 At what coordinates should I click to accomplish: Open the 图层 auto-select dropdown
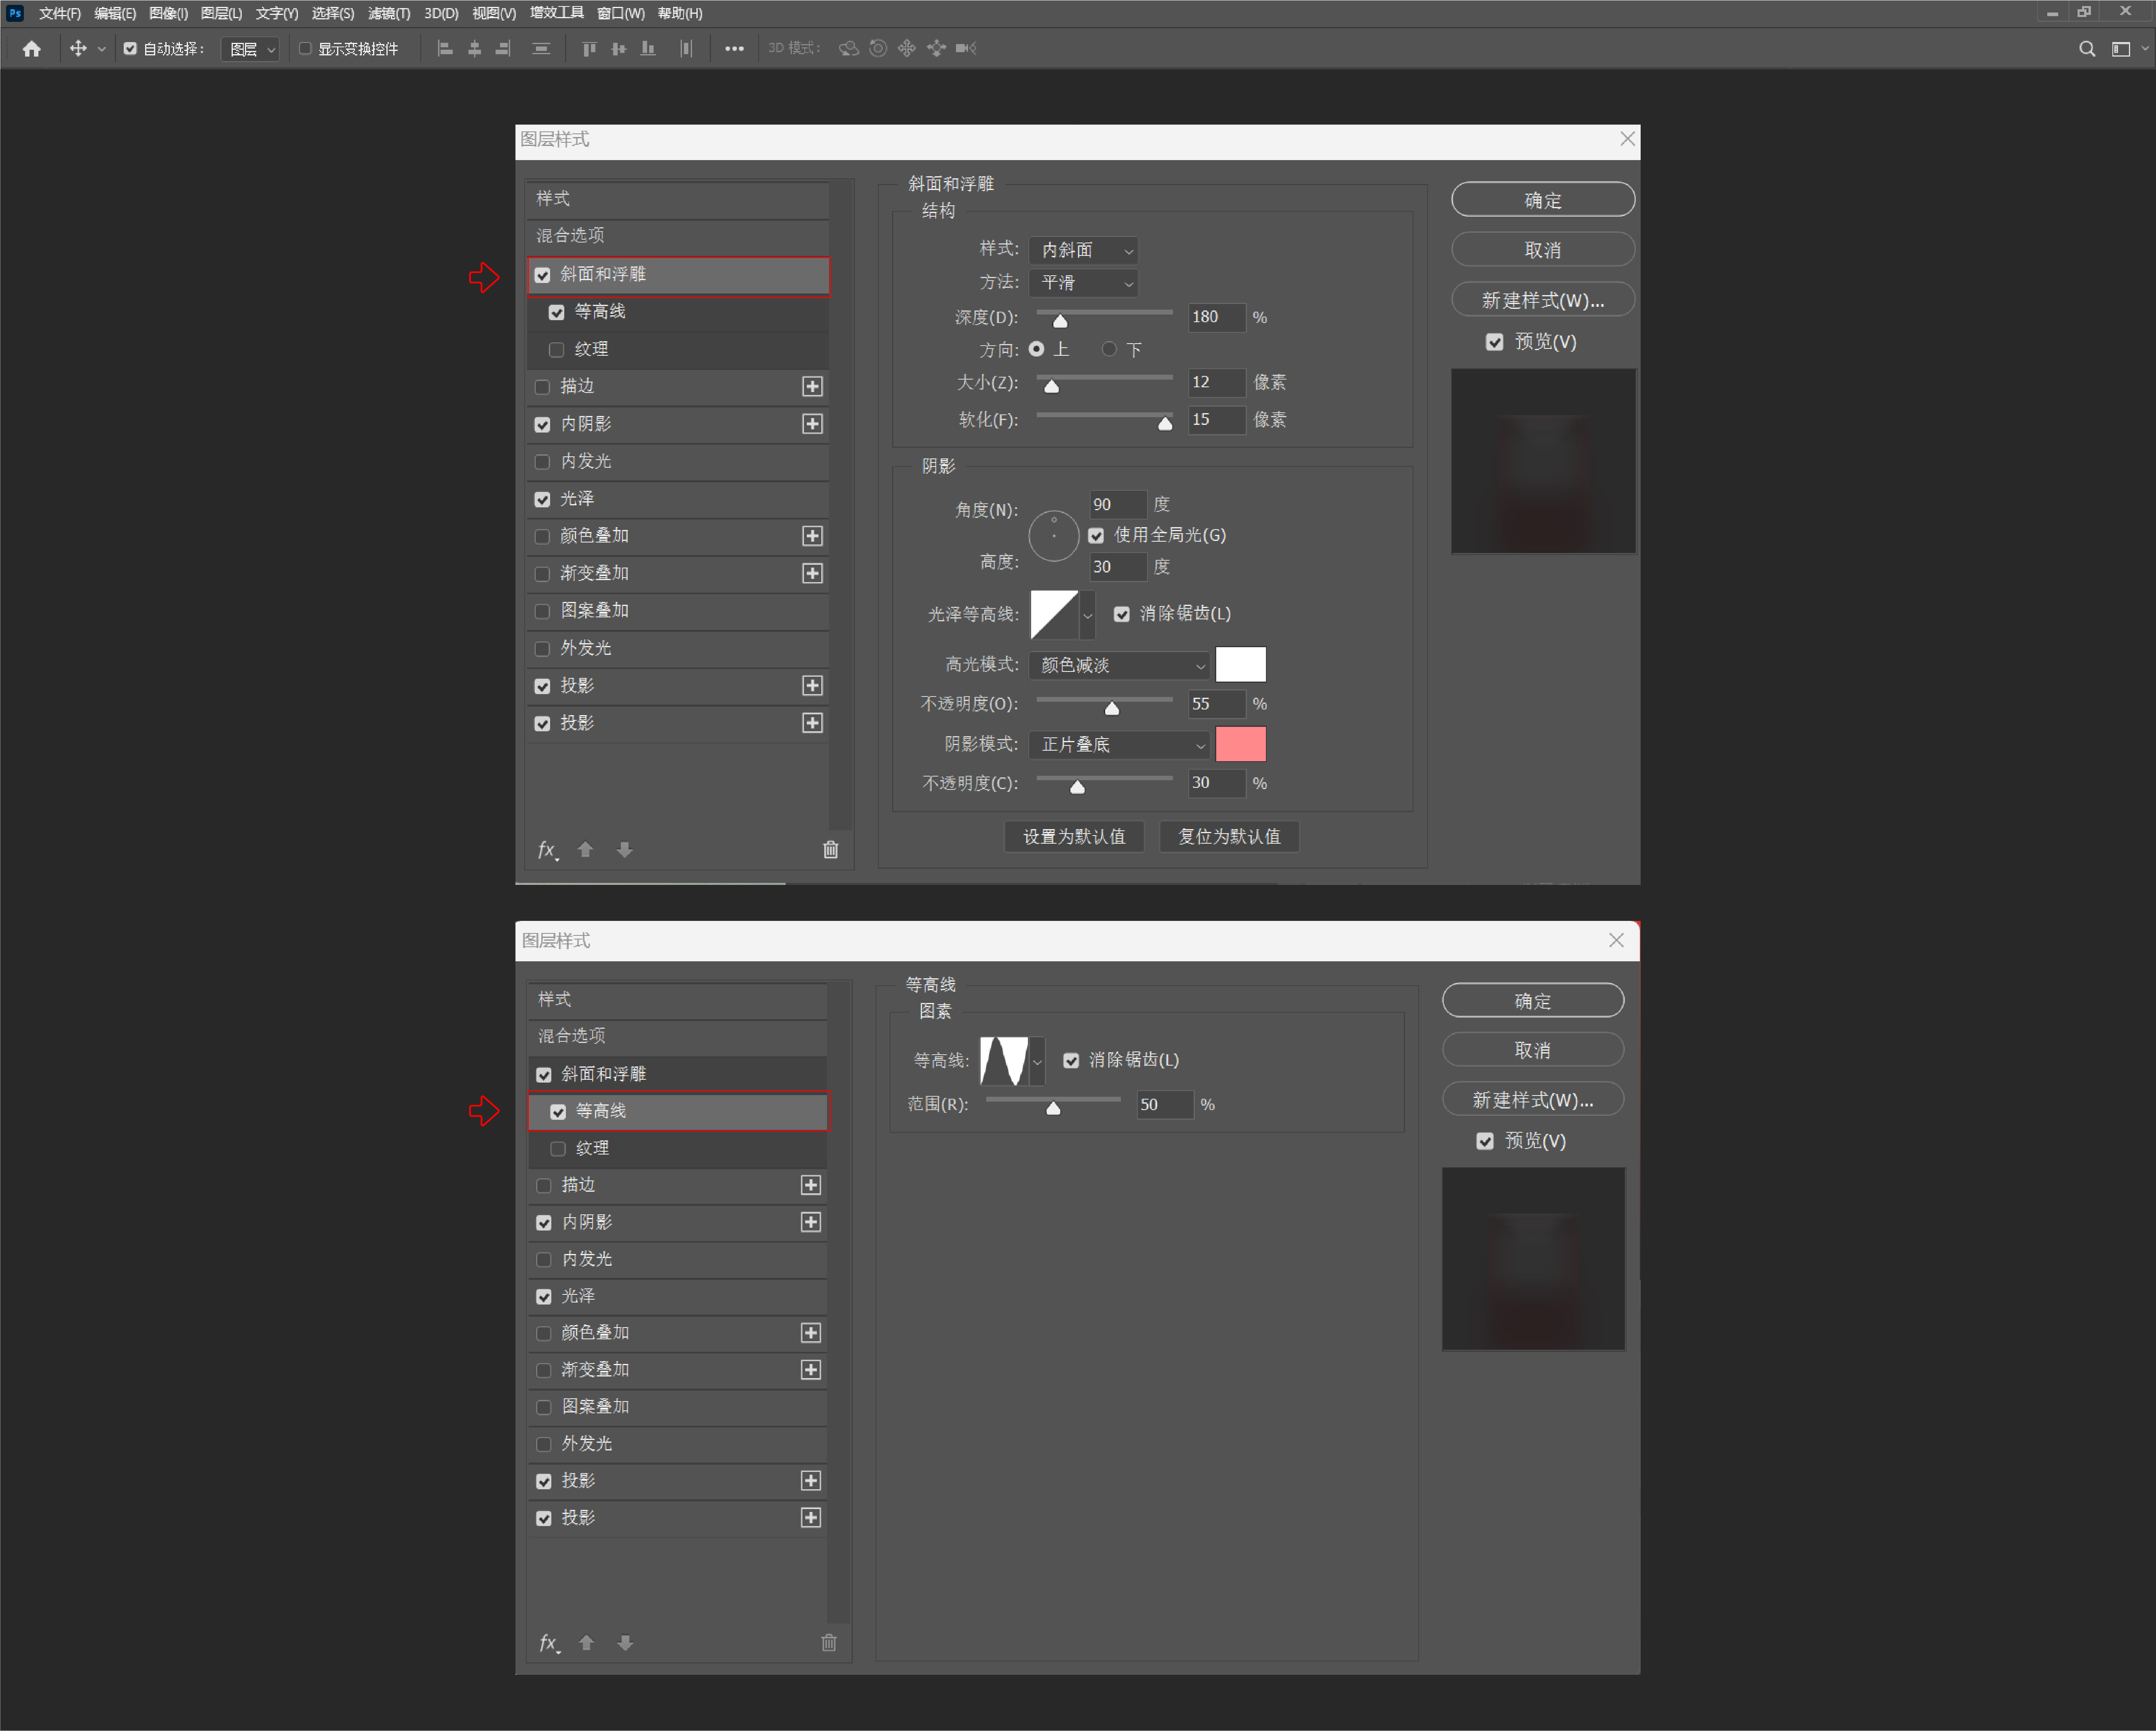(x=251, y=49)
